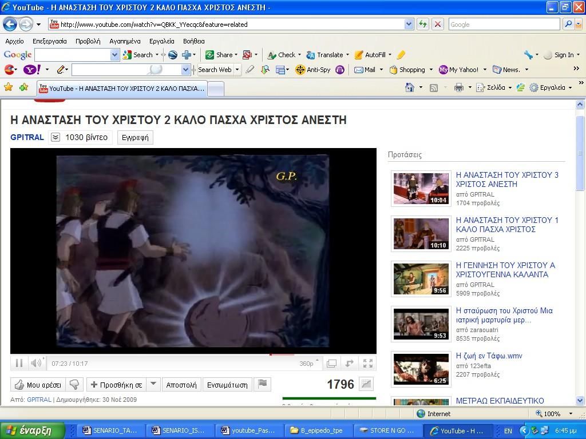Open the 360p video quality menu
Screen dimensions: 586x439
(308, 364)
